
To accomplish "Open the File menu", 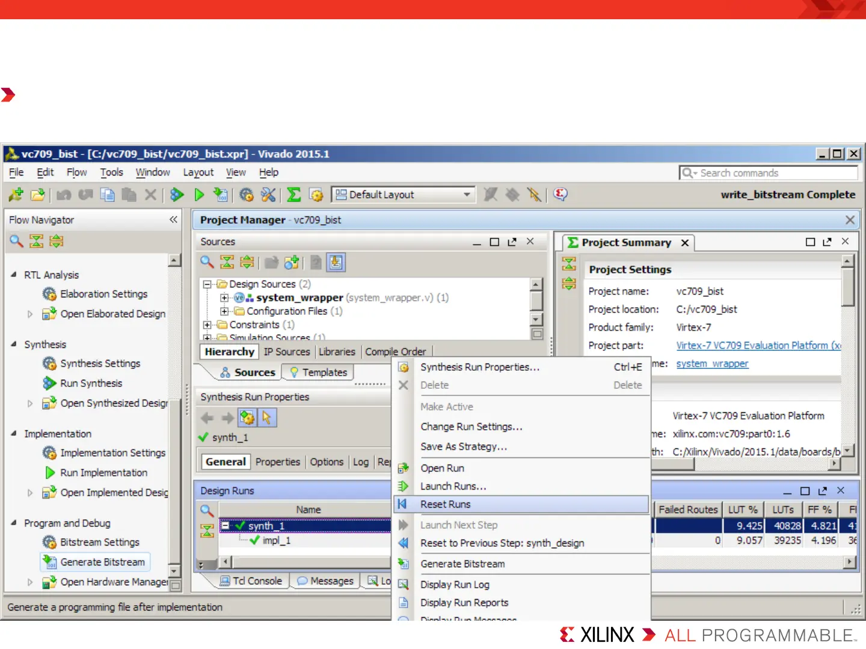I will [x=16, y=172].
